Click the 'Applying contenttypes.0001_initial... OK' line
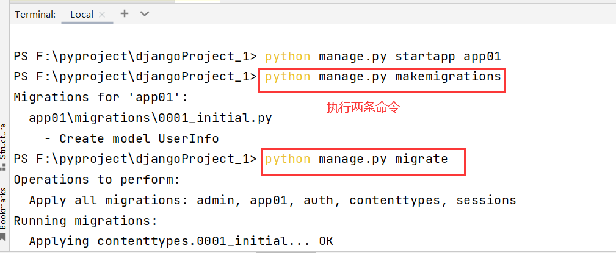Viewport: 616px width, 253px height. coord(181,241)
